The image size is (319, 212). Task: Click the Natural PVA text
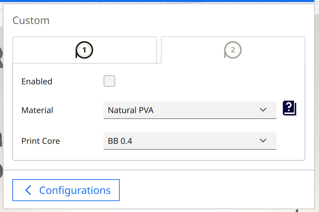click(131, 110)
